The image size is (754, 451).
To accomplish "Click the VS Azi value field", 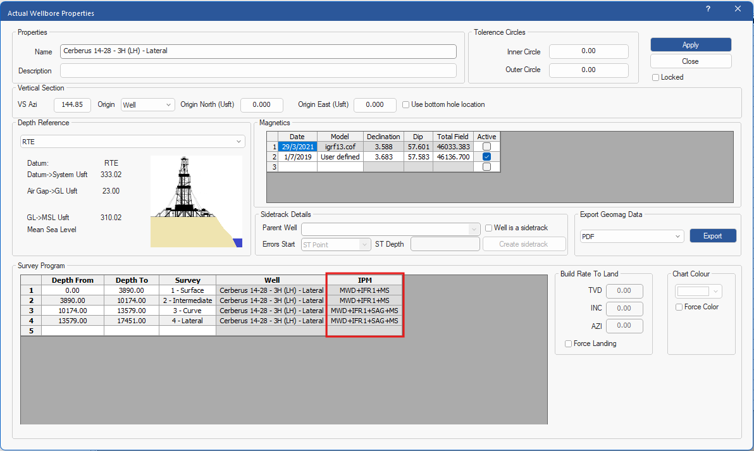I will pyautogui.click(x=72, y=105).
